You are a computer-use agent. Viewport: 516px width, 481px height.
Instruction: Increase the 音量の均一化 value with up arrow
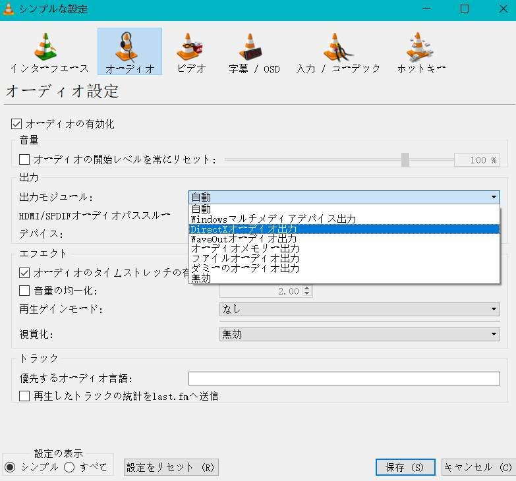(306, 288)
